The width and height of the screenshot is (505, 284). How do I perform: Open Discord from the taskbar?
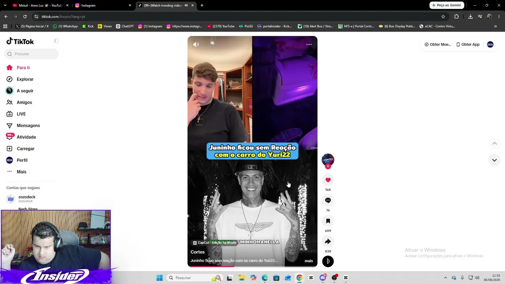pos(323,278)
